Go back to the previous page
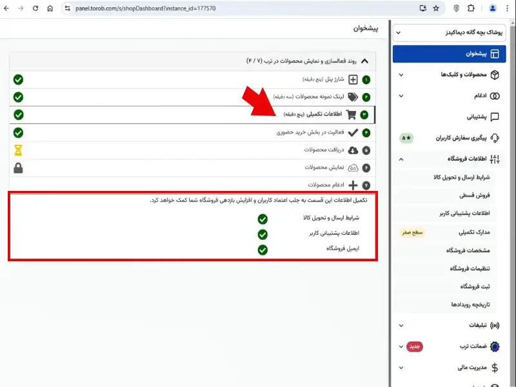This screenshot has width=516, height=387. (x=6, y=8)
